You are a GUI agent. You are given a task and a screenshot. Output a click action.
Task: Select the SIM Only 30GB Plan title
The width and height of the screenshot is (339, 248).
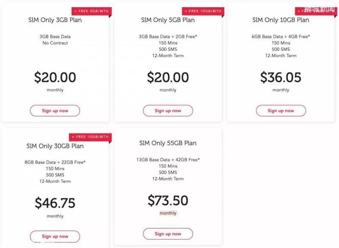tap(55, 146)
